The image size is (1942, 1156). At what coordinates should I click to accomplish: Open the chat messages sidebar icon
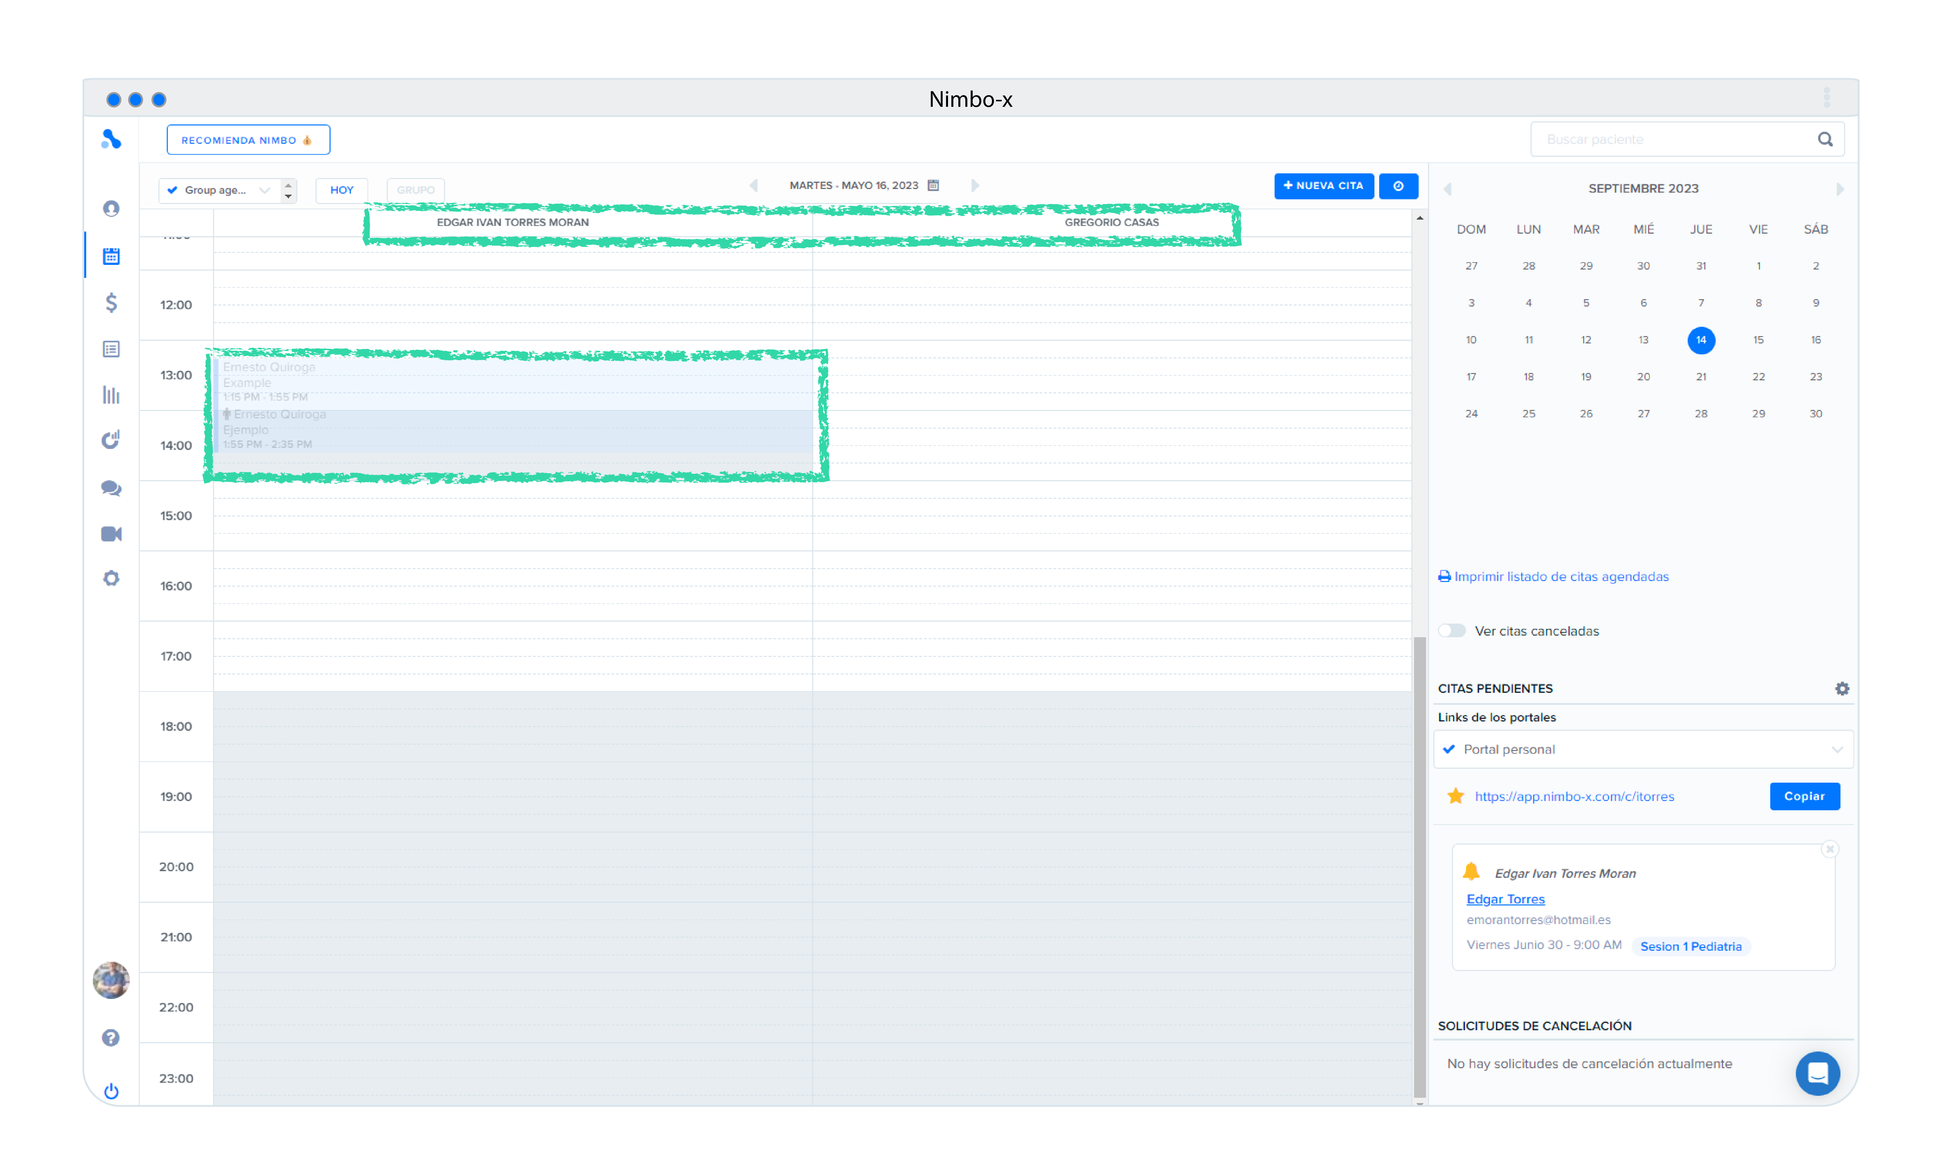112,488
